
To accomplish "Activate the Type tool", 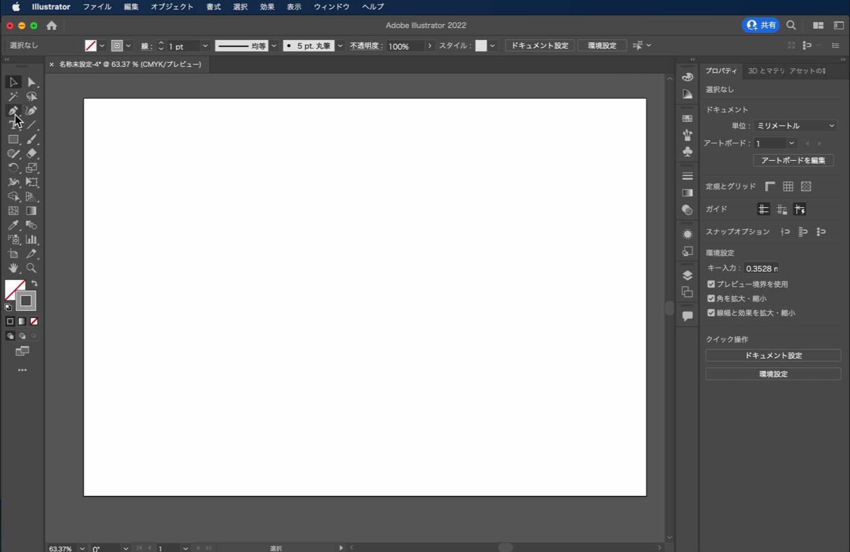I will coord(13,125).
